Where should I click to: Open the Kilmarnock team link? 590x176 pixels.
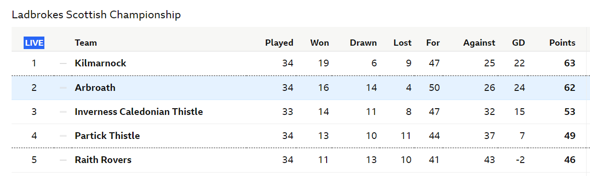point(100,63)
